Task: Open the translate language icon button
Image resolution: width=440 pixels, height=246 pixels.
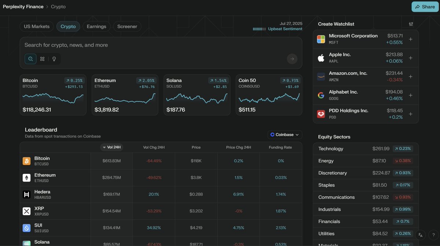Action: click(421, 235)
